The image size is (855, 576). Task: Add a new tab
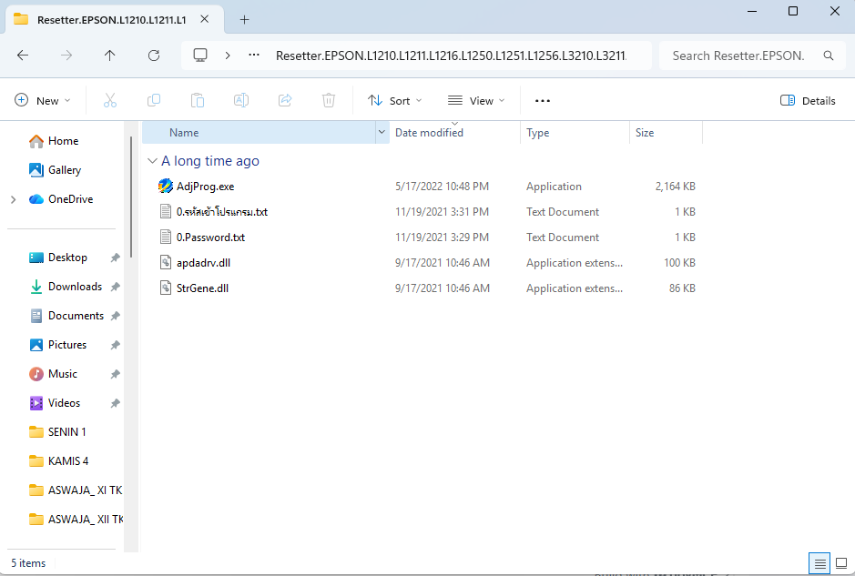244,19
